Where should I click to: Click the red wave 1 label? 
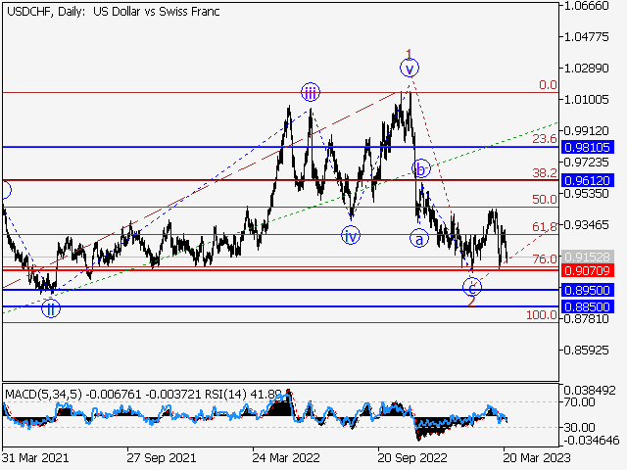tap(409, 54)
